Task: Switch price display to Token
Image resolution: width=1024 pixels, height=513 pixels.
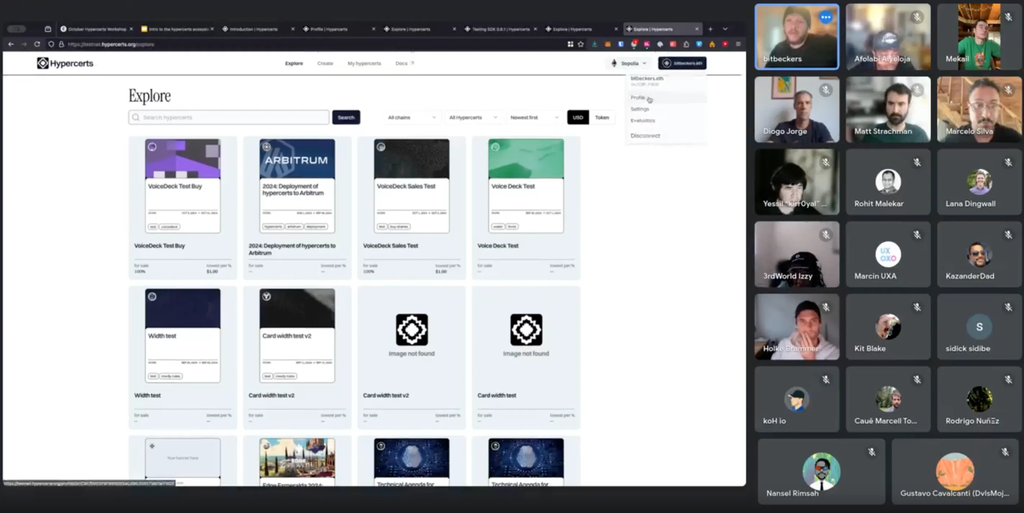Action: click(x=602, y=117)
